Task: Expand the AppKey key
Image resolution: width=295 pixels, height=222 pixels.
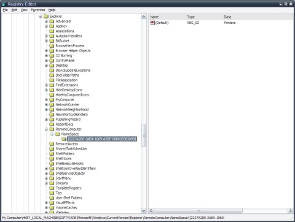Action: (46, 26)
